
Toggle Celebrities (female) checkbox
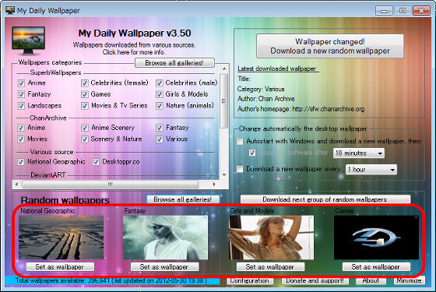pyautogui.click(x=85, y=83)
